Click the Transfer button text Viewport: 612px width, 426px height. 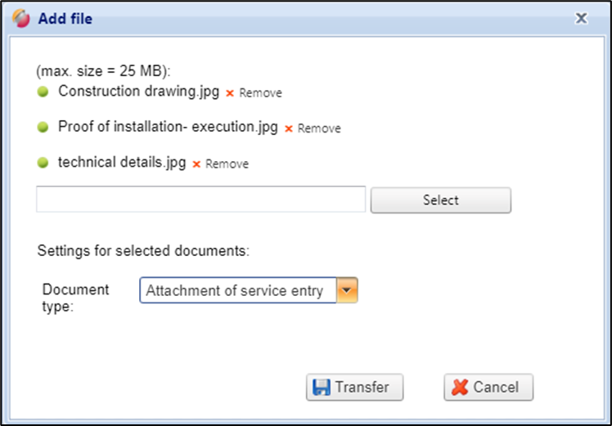pyautogui.click(x=362, y=388)
